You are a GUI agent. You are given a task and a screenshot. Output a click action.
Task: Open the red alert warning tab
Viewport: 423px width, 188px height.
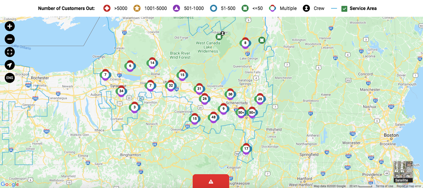pyautogui.click(x=211, y=182)
